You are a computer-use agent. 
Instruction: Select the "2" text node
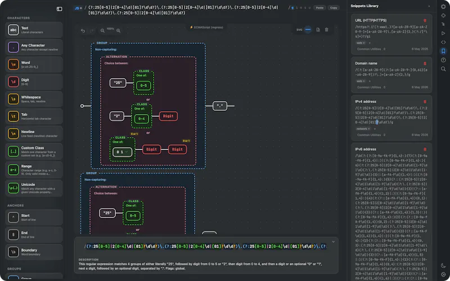[x=117, y=116]
